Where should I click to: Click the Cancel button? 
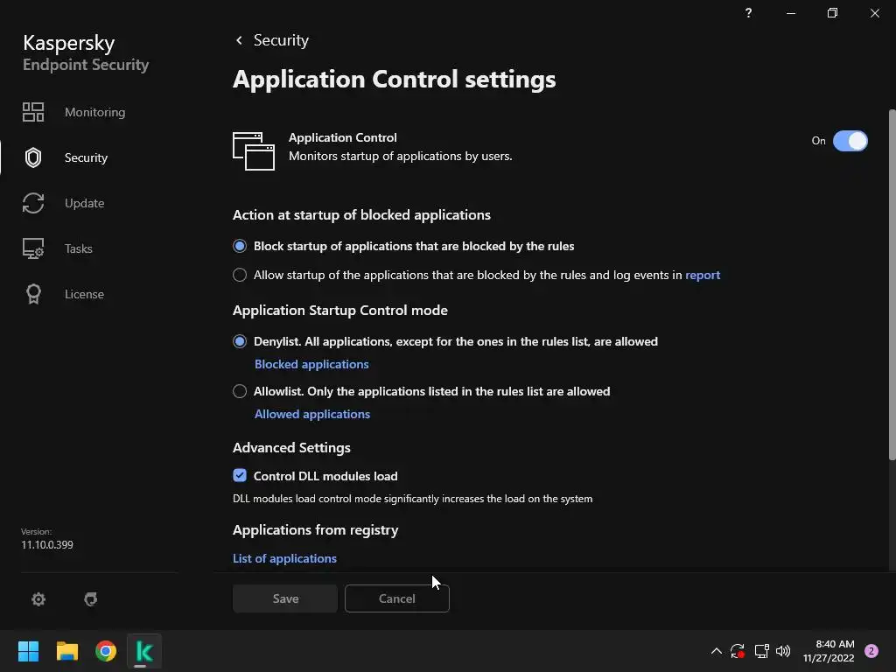click(x=397, y=598)
